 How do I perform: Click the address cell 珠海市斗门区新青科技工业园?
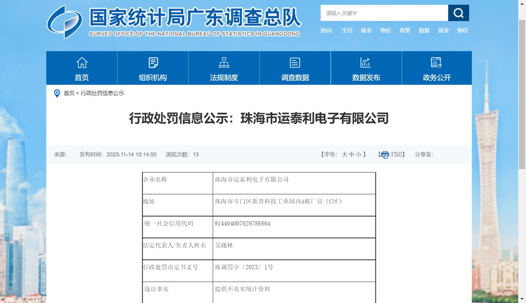(294, 205)
